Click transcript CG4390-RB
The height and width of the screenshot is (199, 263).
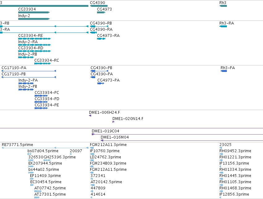(x=99, y=26)
